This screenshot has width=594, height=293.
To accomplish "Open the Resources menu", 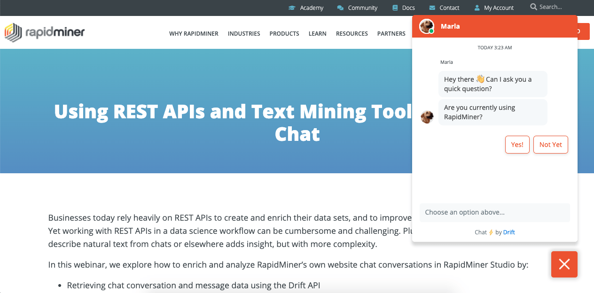I will (352, 34).
